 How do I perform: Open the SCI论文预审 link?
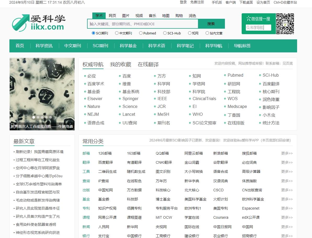pyautogui.click(x=204, y=123)
